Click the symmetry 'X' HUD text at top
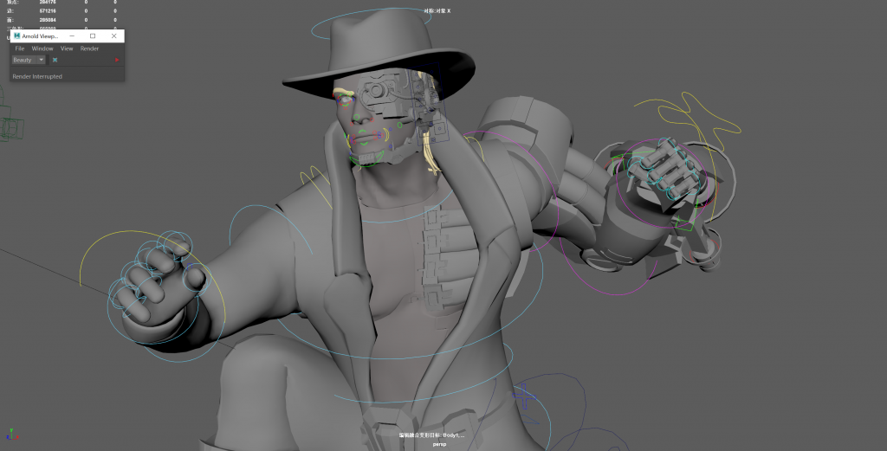The width and height of the screenshot is (887, 451). (437, 10)
